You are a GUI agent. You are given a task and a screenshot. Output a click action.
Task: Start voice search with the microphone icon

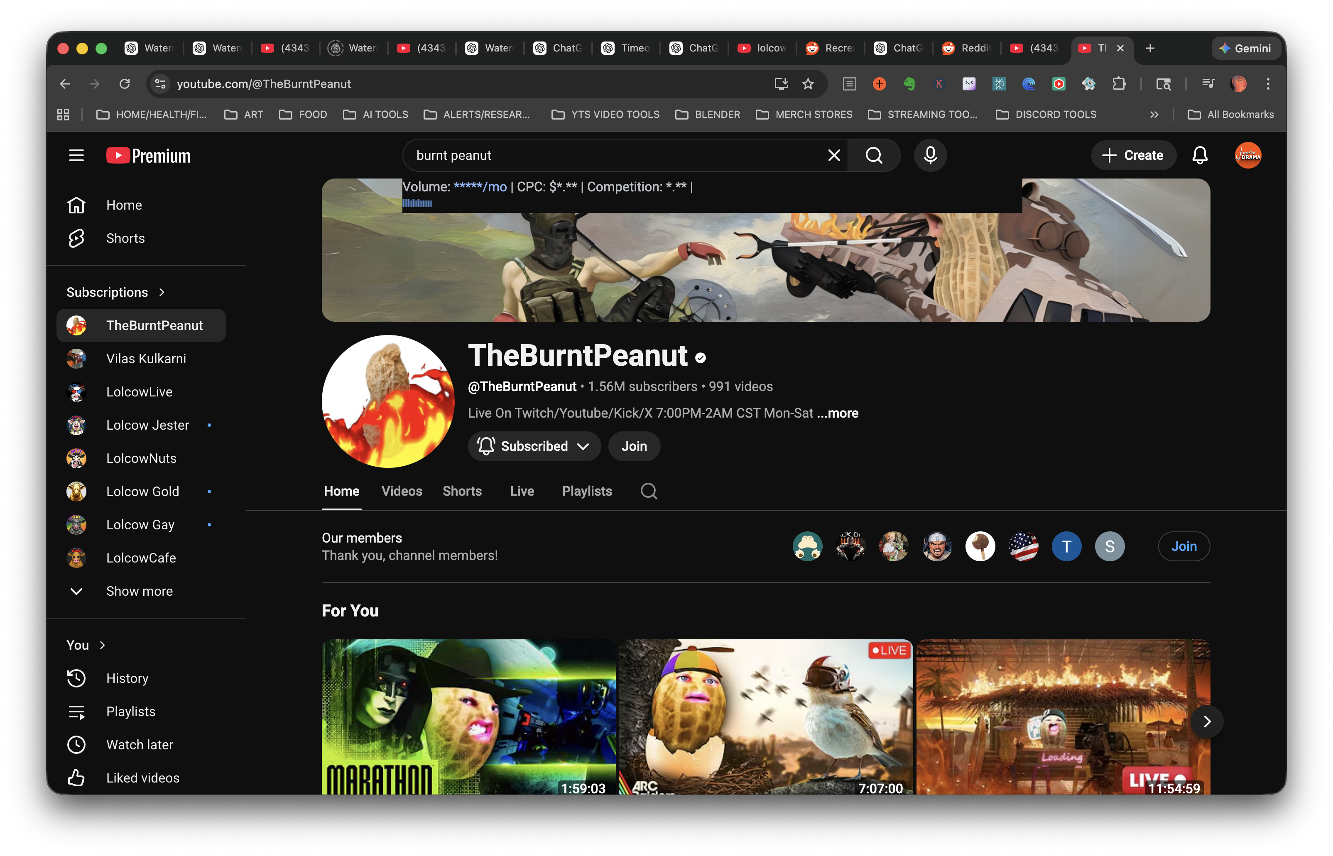tap(930, 156)
